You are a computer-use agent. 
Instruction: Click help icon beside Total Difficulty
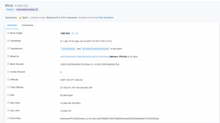coord(8,87)
